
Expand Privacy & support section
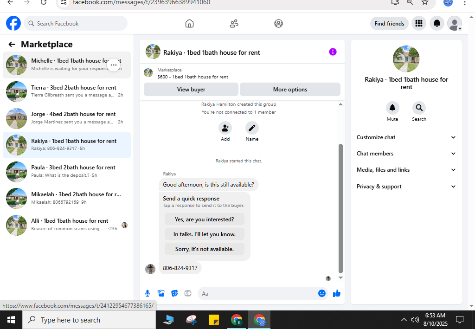click(x=406, y=187)
